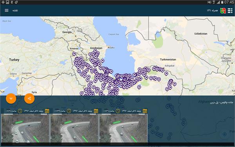Tap the Persian road name in bottom panel
Screen dimensions: 235x147
coord(222,102)
